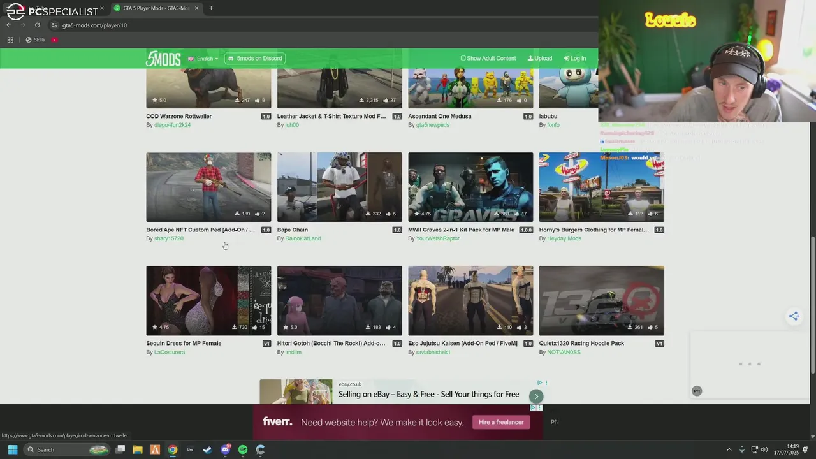This screenshot has width=816, height=459.
Task: Open author imdiim profile
Action: 293,352
